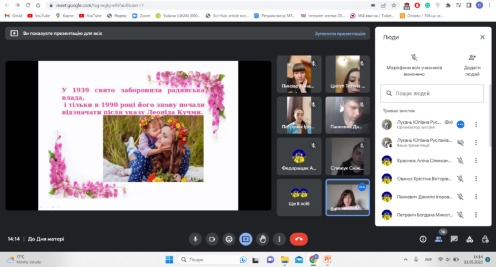Select Ще 8 осіб participants tile
Image resolution: width=496 pixels, height=267 pixels.
click(x=300, y=197)
